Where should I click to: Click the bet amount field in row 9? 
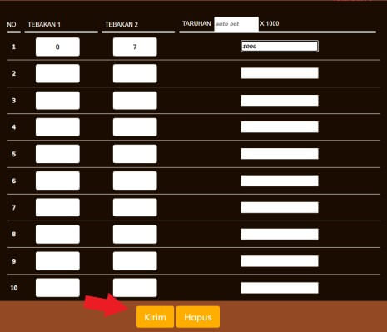click(x=280, y=261)
